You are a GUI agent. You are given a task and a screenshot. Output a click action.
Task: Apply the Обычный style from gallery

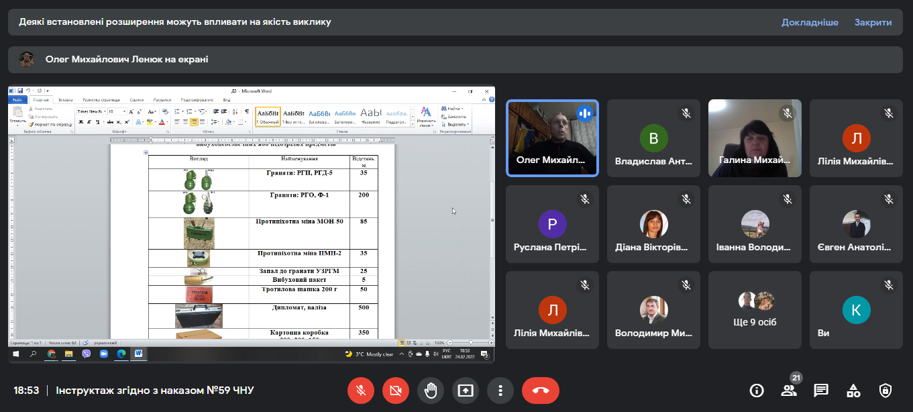pyautogui.click(x=267, y=117)
